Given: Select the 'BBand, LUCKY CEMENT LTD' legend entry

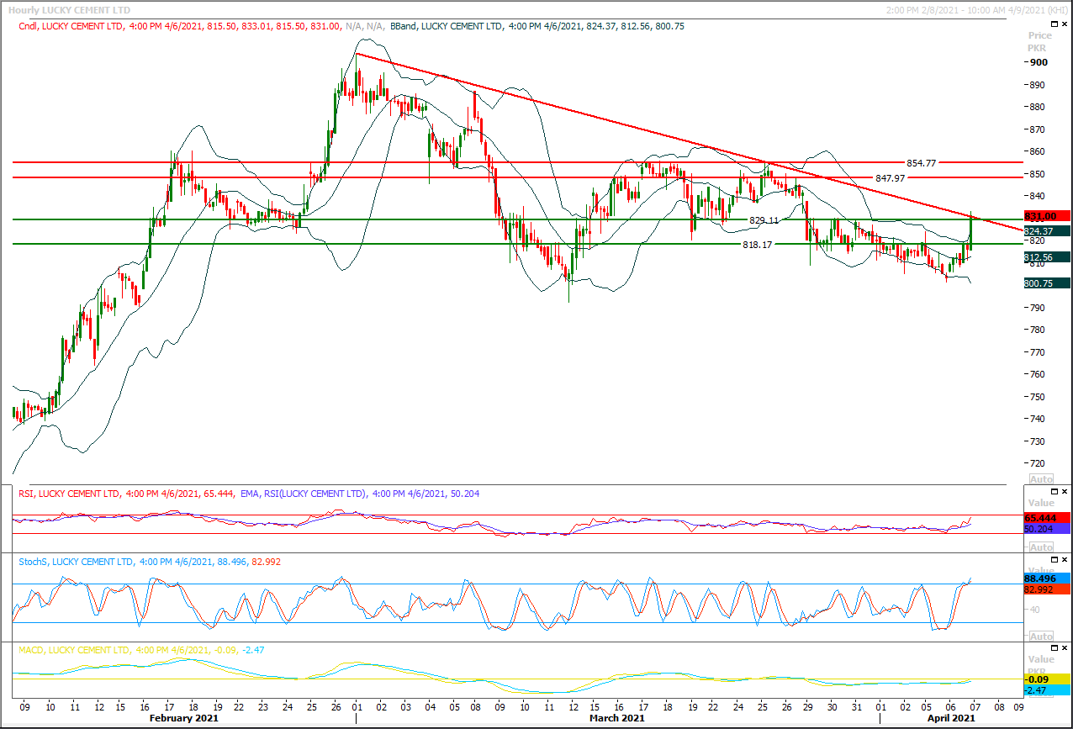Looking at the screenshot, I should coord(446,26).
